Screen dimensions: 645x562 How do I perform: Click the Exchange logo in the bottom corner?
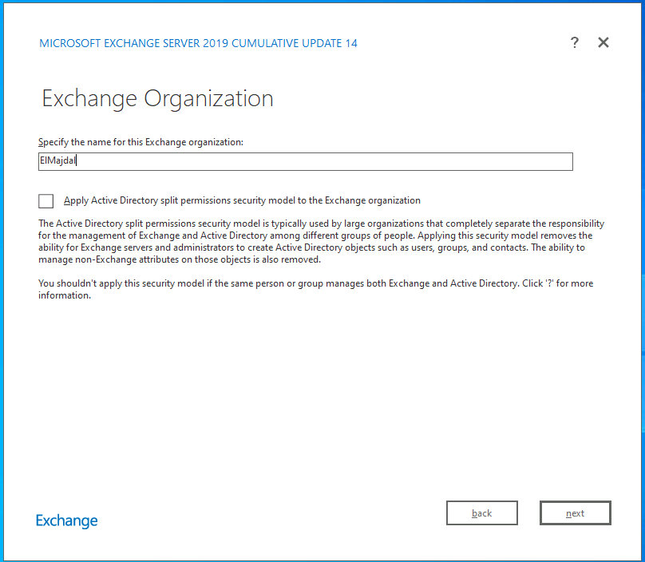(66, 520)
